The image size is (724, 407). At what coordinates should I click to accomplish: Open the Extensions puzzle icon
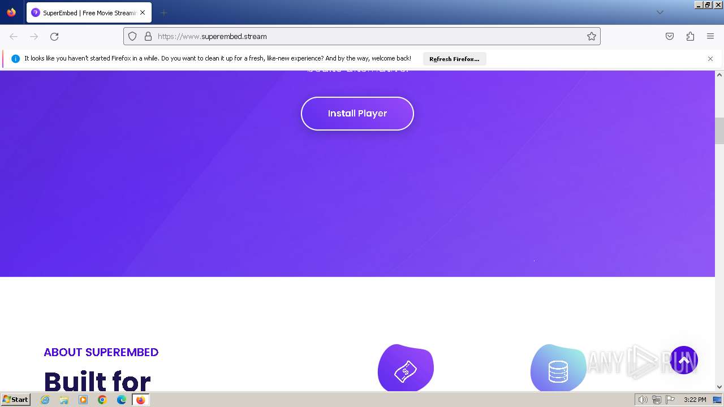tap(690, 36)
